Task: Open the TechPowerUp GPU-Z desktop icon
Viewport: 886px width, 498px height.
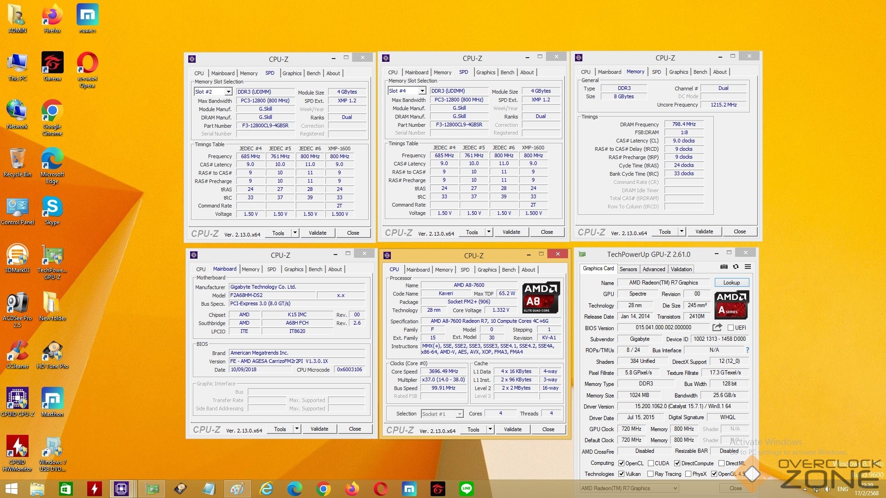Action: pos(53,261)
